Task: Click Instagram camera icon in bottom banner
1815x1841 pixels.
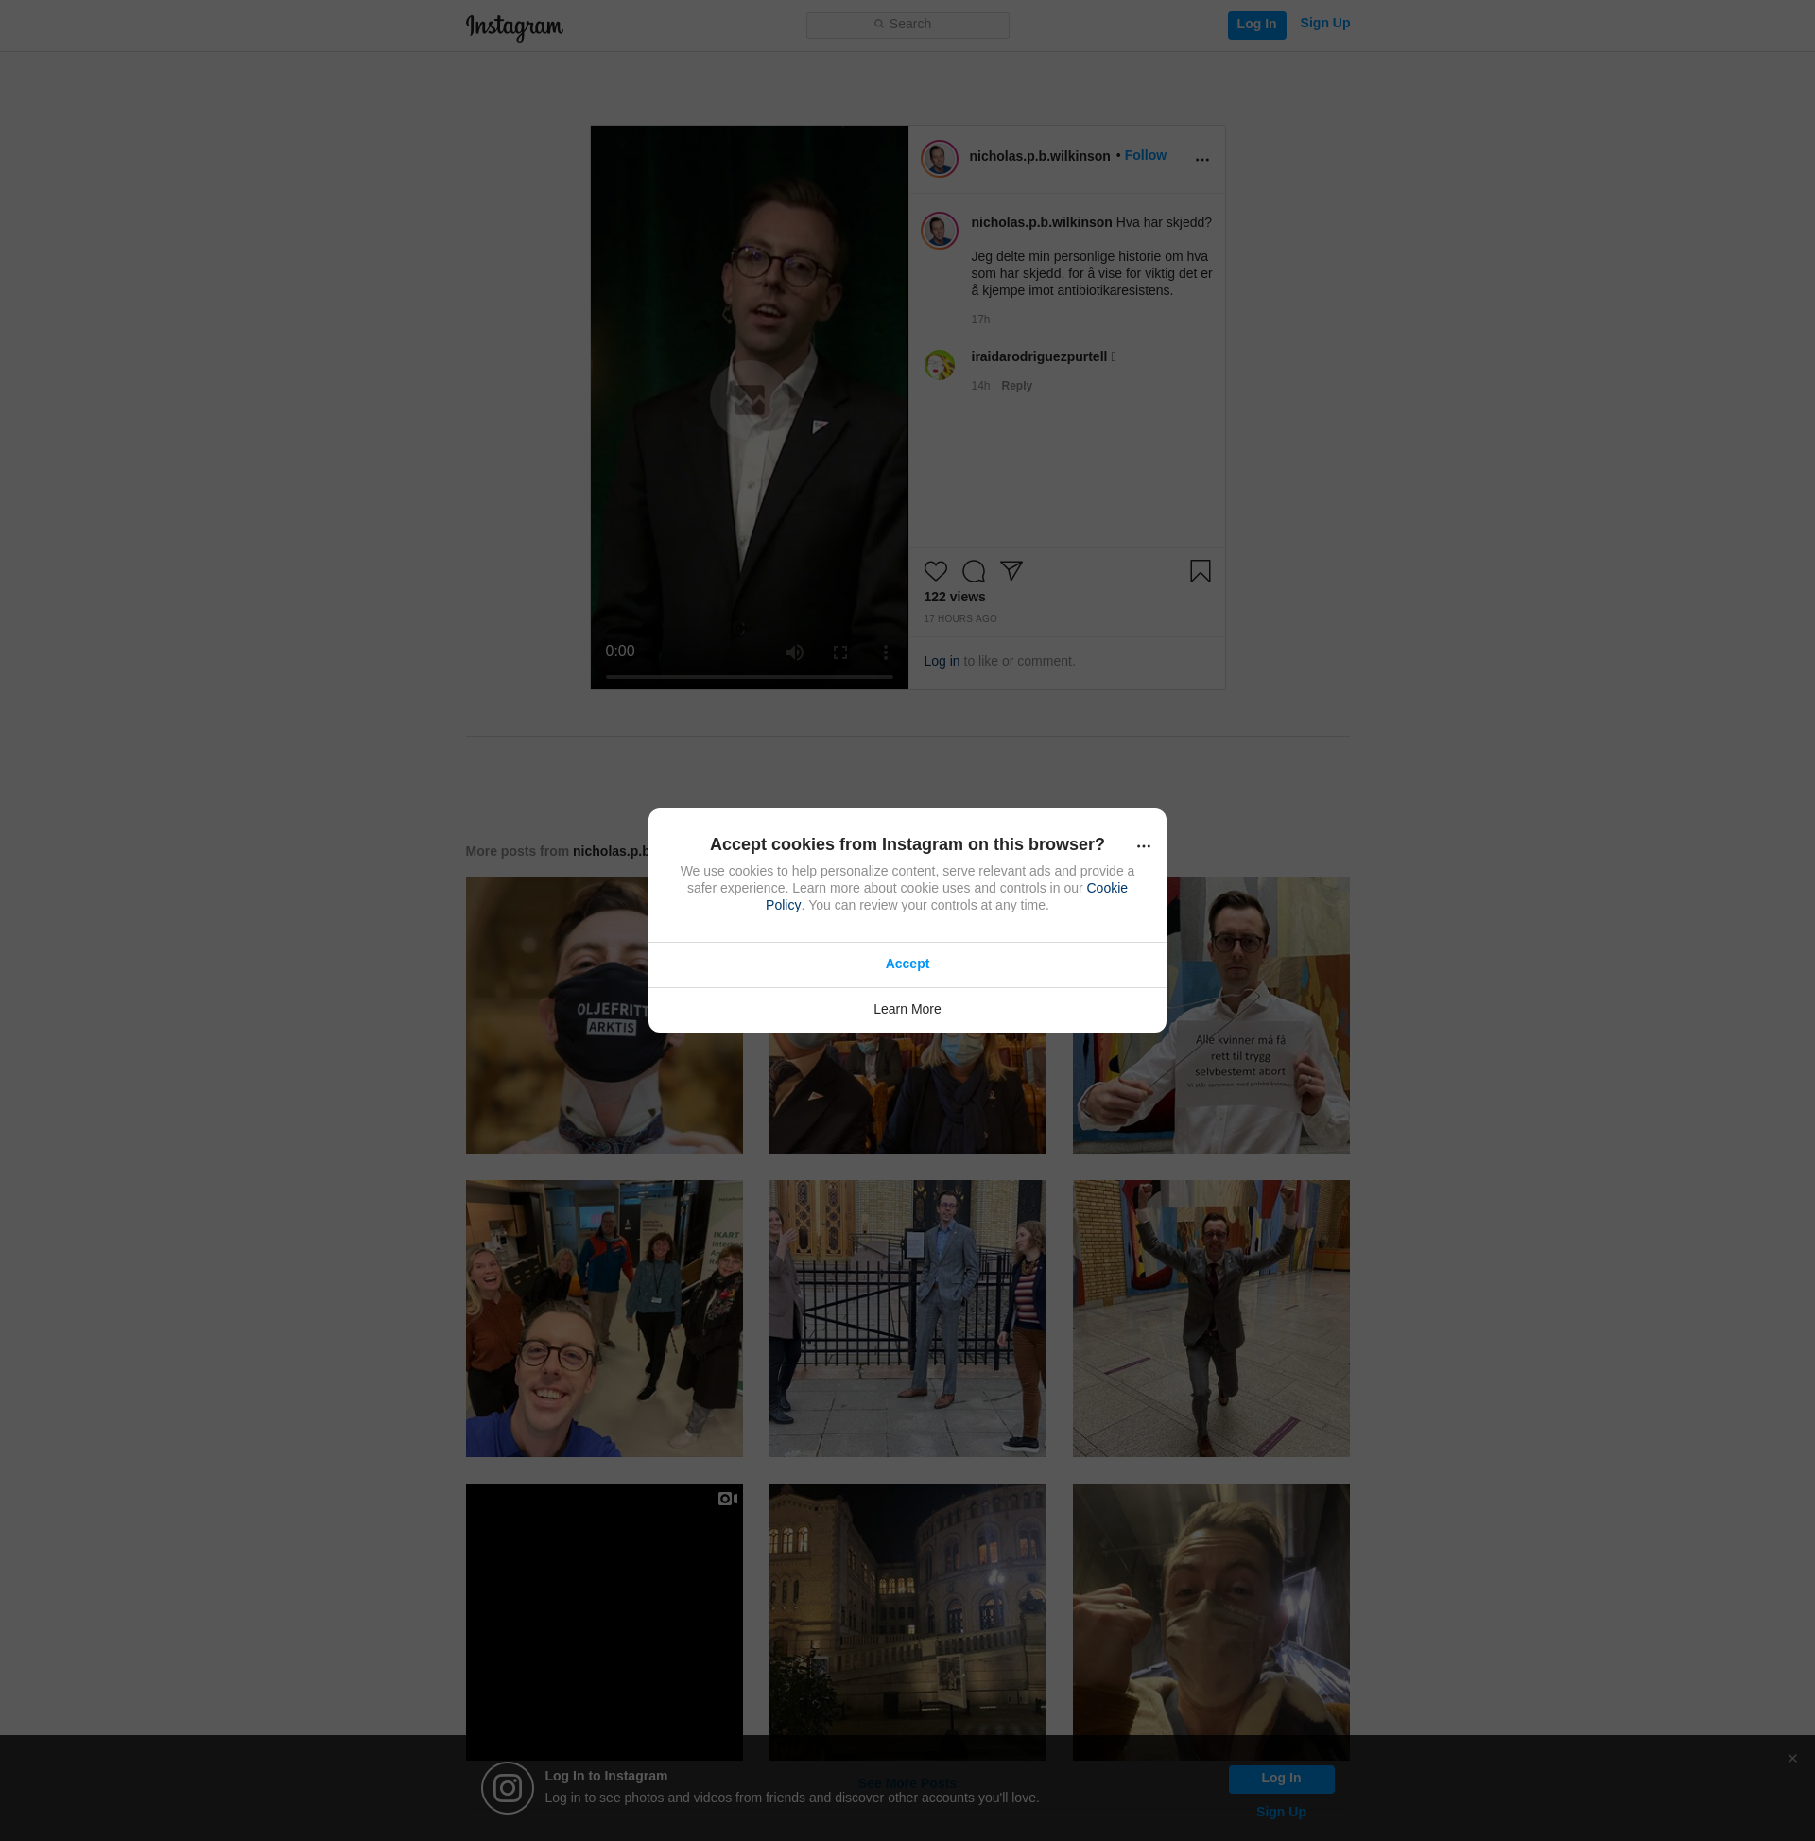Action: [x=507, y=1789]
